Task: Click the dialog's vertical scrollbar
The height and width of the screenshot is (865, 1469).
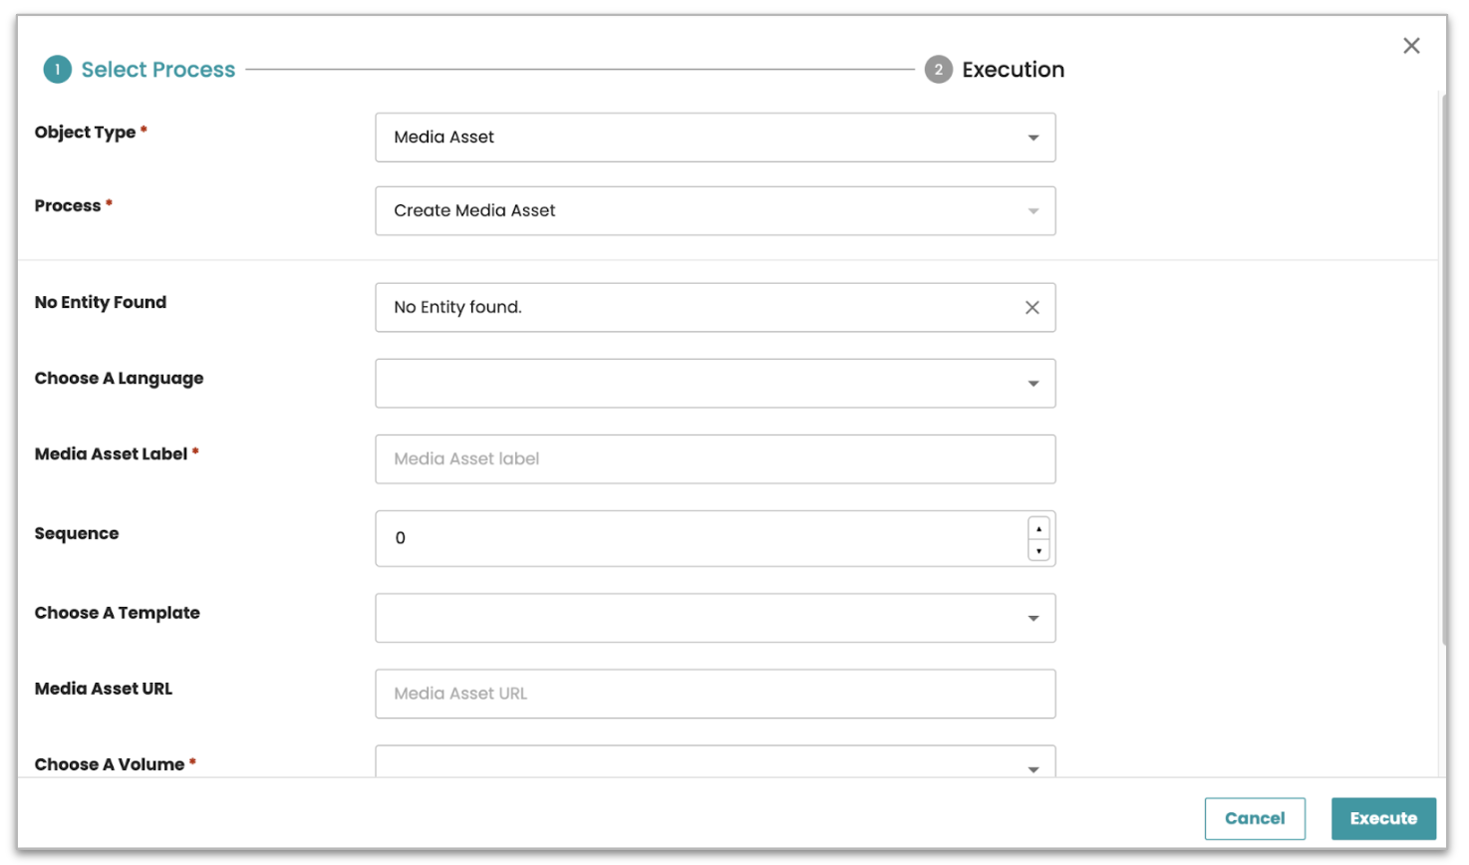Action: (x=1444, y=369)
